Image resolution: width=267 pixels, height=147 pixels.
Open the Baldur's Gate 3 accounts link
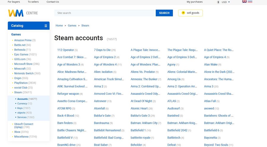140,116
